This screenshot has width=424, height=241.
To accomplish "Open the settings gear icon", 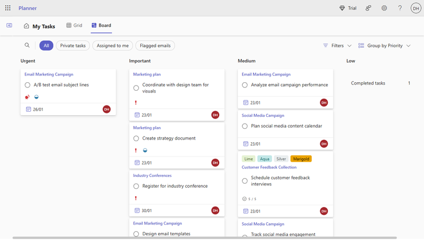I will pyautogui.click(x=384, y=8).
